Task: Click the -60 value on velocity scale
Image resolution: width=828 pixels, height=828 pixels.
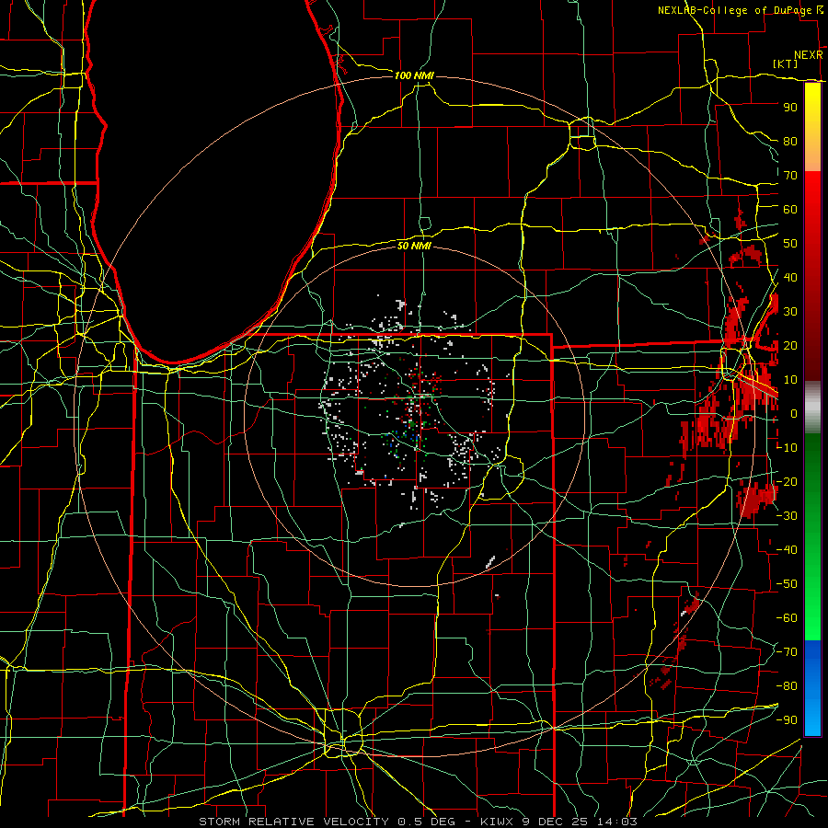Action: click(787, 618)
